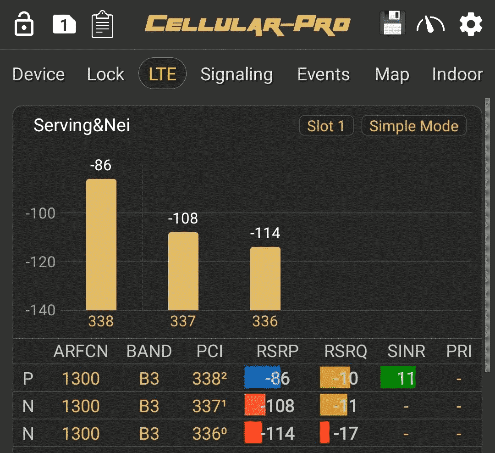The width and height of the screenshot is (495, 453).
Task: Tap the RSRQ -10 cell
Action: [x=339, y=377]
